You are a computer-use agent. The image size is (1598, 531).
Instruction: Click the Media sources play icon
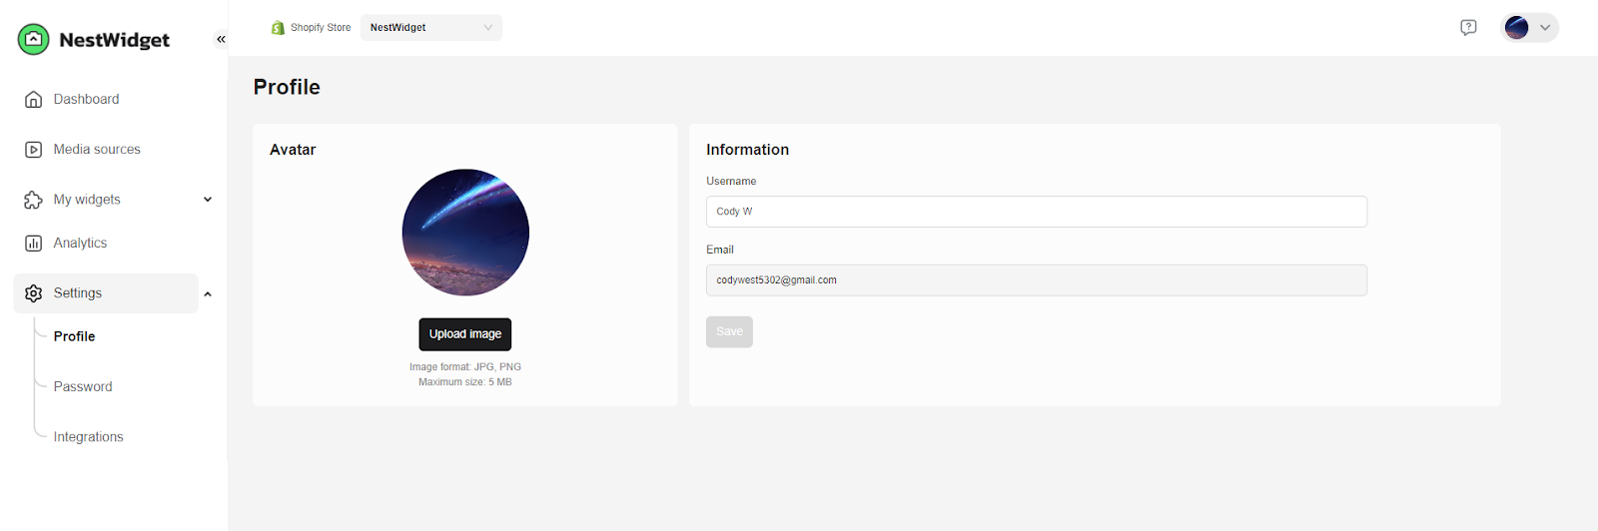click(33, 150)
